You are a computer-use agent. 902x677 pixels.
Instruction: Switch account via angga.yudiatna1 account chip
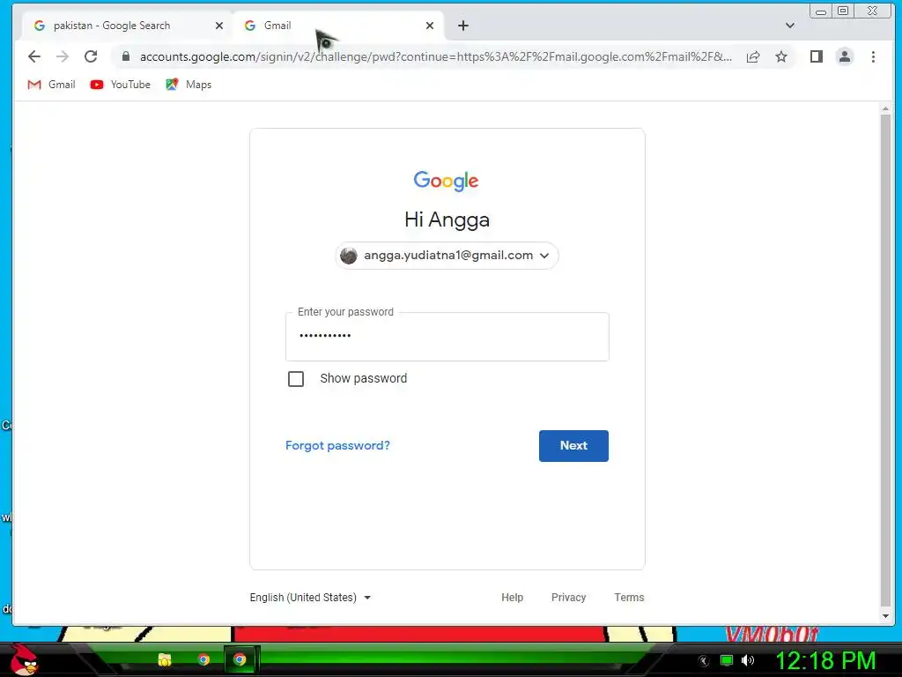447,255
